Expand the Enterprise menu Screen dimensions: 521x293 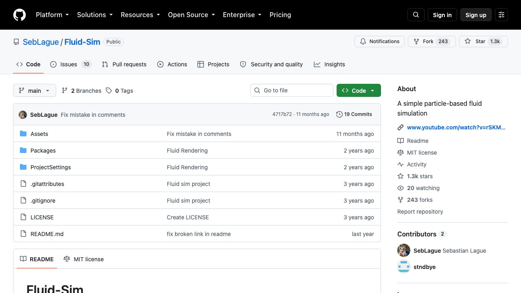tap(242, 15)
